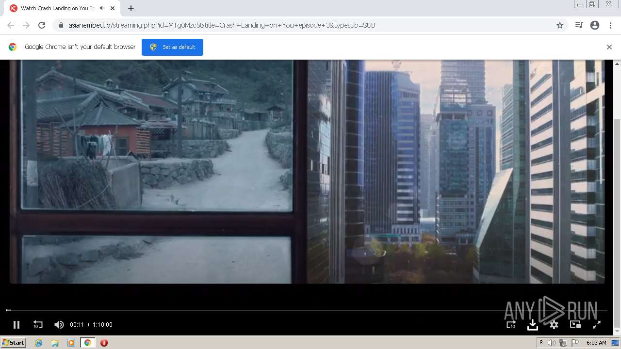Show hidden system tray icons

pyautogui.click(x=541, y=343)
